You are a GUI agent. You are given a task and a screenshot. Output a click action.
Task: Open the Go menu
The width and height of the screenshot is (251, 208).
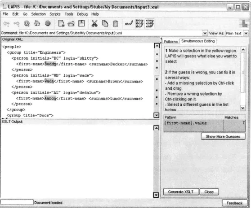tap(25, 14)
